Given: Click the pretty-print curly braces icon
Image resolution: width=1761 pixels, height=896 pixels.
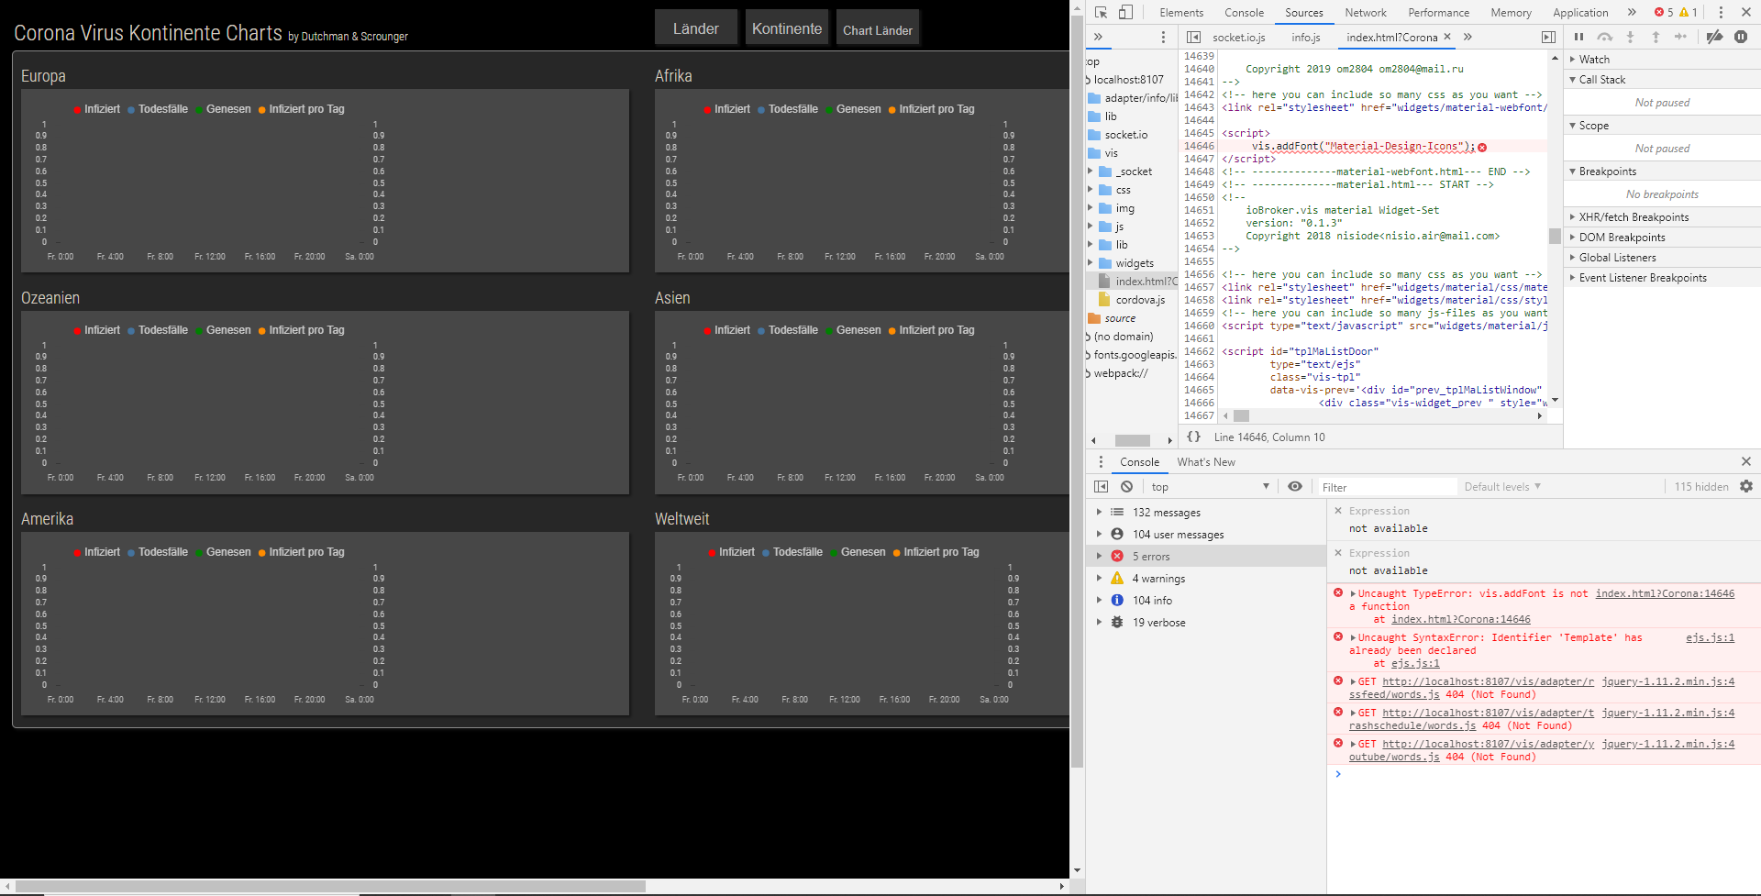Looking at the screenshot, I should 1193,437.
